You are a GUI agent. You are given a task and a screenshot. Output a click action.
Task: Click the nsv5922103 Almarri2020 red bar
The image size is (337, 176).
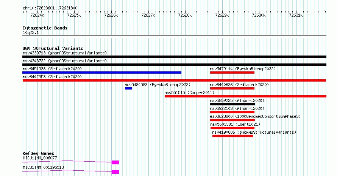point(232,112)
